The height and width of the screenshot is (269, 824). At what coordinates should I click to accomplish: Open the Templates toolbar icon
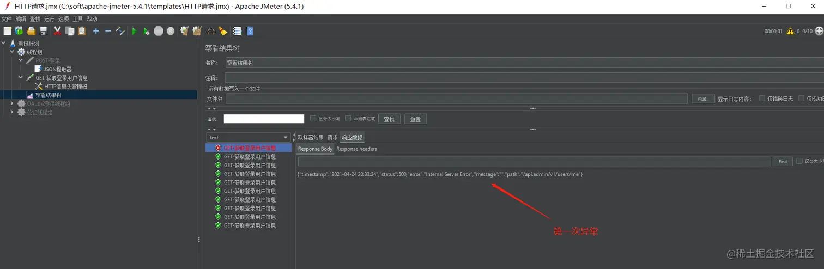click(19, 31)
